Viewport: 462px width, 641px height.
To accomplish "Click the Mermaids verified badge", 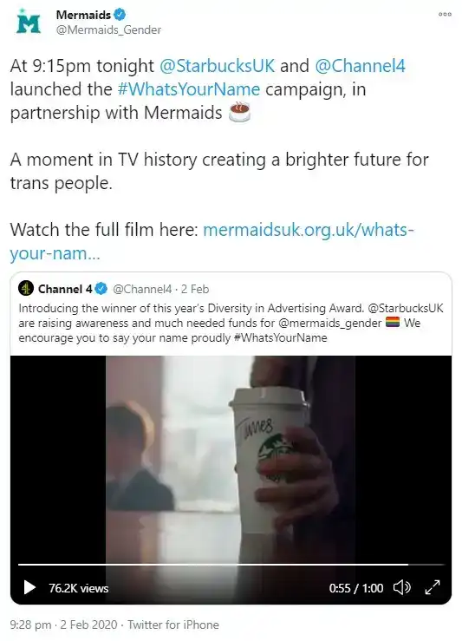I will [120, 15].
